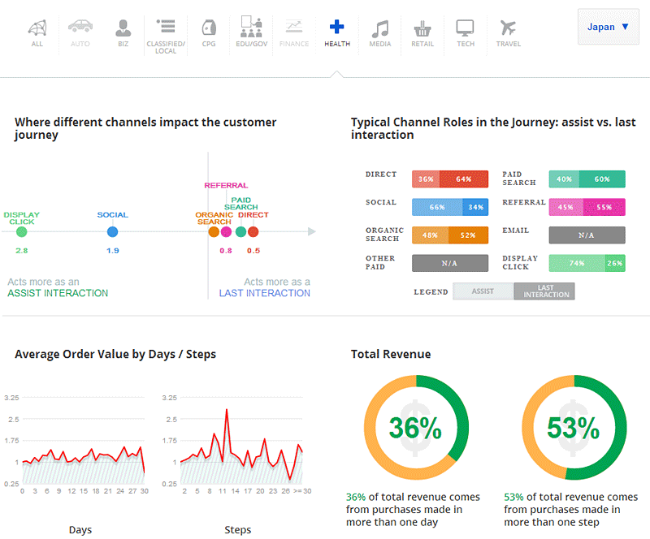This screenshot has height=539, width=650.
Task: Click the blue Social journey dot
Action: pyautogui.click(x=112, y=232)
